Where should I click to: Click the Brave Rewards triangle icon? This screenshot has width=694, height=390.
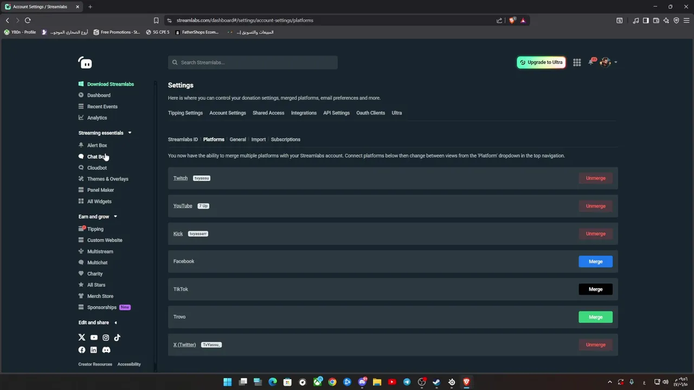click(523, 20)
